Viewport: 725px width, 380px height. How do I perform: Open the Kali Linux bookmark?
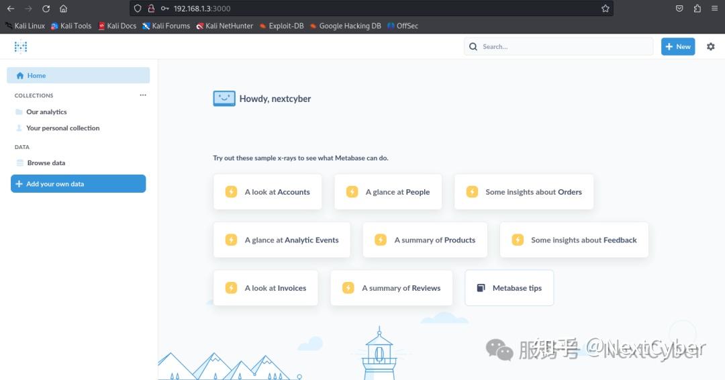point(25,26)
